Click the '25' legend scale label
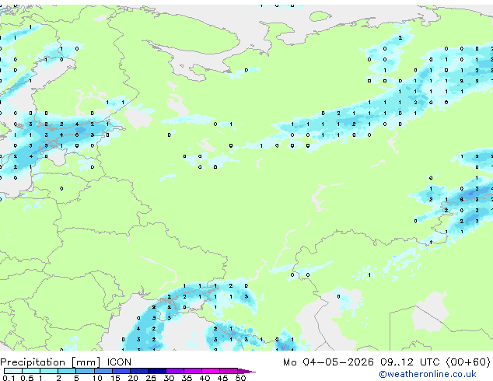 [151, 378]
